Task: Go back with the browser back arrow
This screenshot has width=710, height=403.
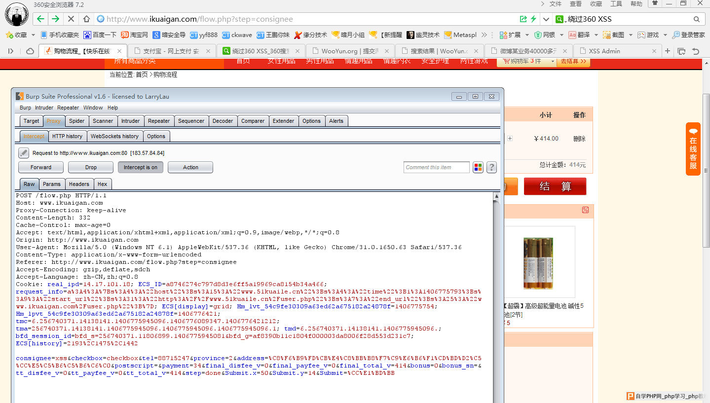Action: [x=40, y=19]
